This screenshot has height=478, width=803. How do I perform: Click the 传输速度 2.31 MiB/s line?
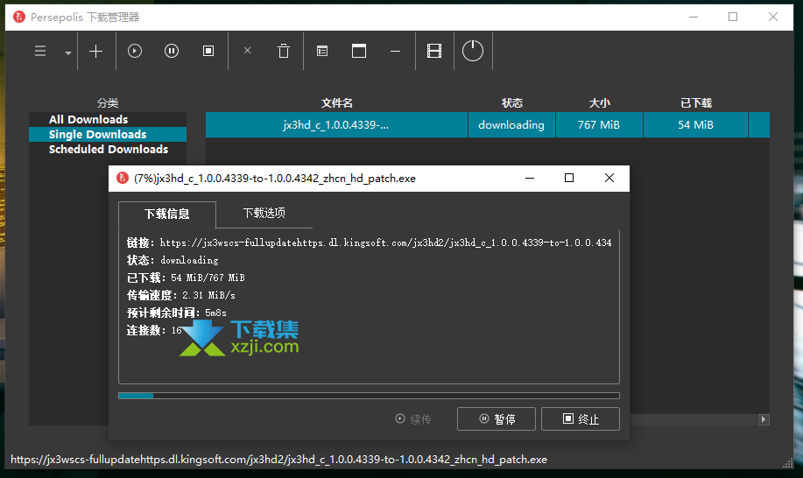point(181,295)
